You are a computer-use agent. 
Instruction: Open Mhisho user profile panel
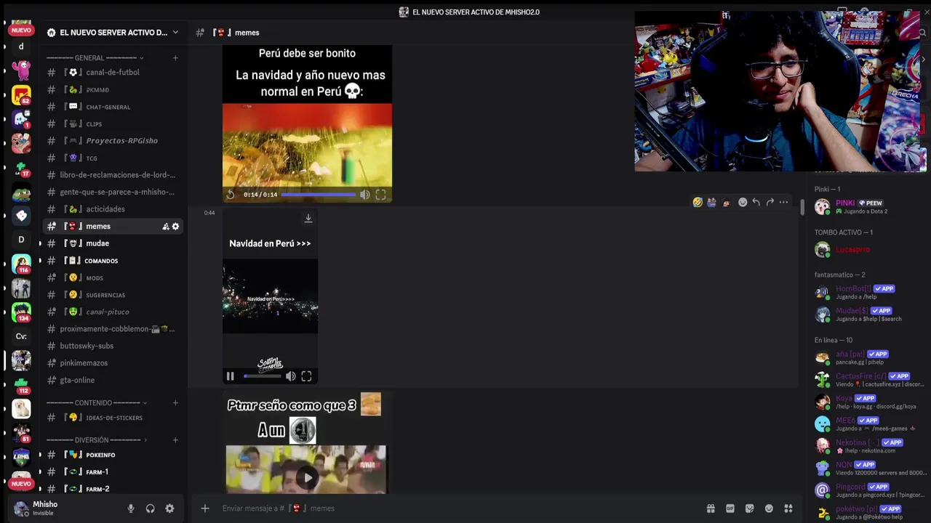coord(65,508)
